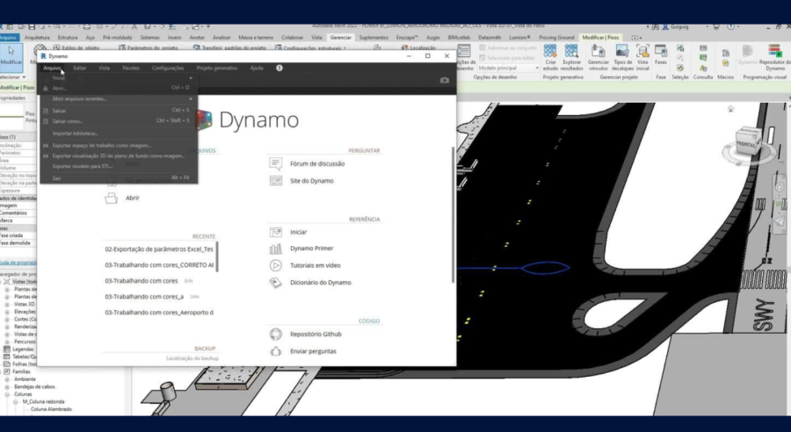Open Fórum de discussão link
The image size is (791, 432).
(x=317, y=164)
